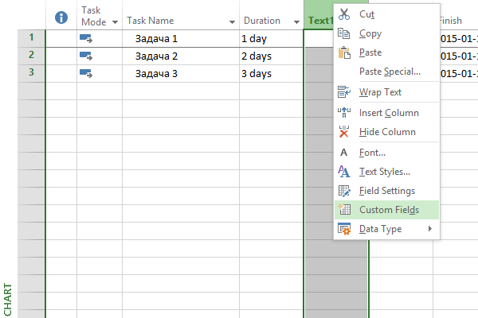Select the Text1 column header
Viewport: 478px width, 318px height.
click(x=319, y=21)
